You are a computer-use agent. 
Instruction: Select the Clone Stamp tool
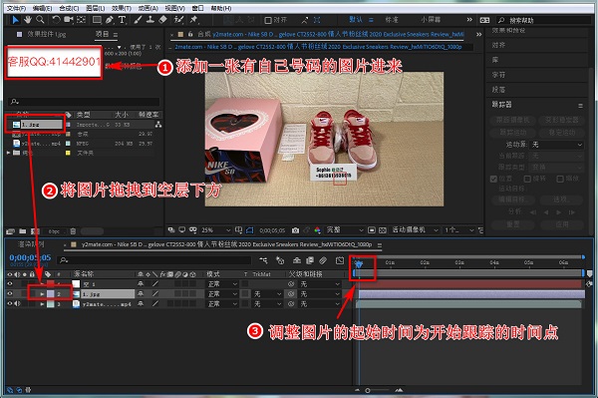[150, 20]
